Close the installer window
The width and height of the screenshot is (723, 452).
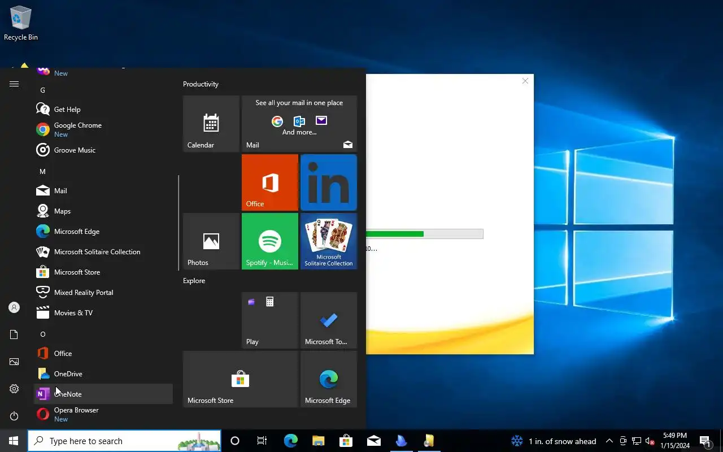(x=525, y=81)
